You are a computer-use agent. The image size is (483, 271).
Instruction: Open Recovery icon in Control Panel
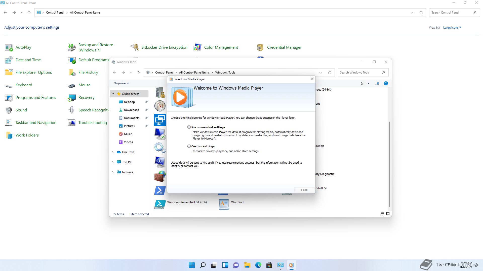pyautogui.click(x=72, y=98)
